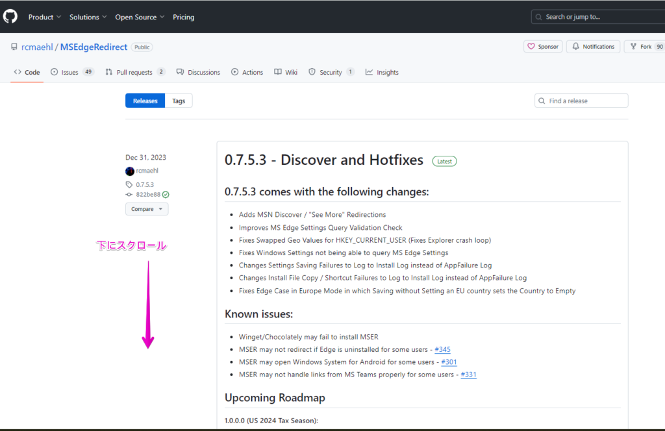Viewport: 665px width, 431px height.
Task: Open the Pull requests tab
Action: (135, 72)
